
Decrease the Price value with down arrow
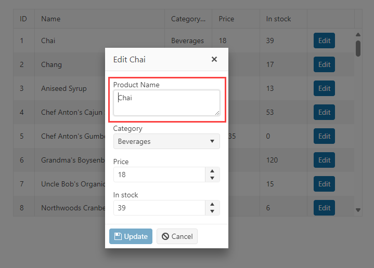coord(212,178)
